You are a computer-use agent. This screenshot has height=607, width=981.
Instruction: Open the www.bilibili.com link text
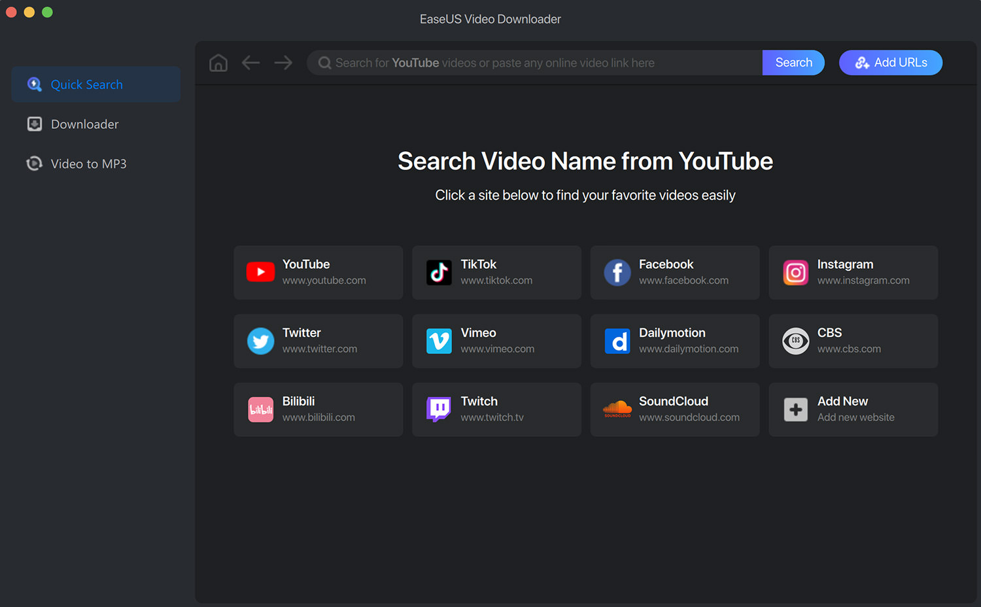(x=318, y=417)
